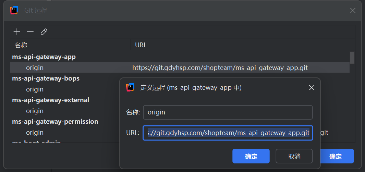Click the remotes list vertical scrollbar

click(x=352, y=58)
